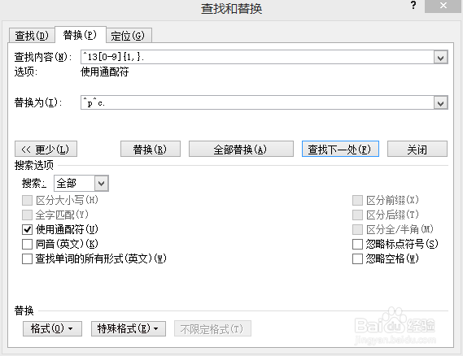This screenshot has width=463, height=356.
Task: Switch to the 查找(D) tab
Action: [32, 36]
